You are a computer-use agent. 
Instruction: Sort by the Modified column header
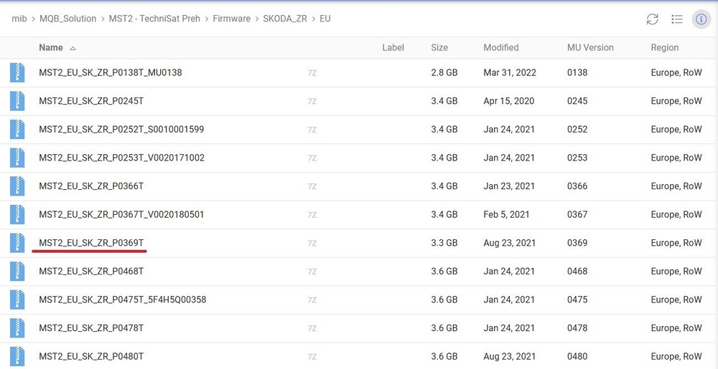pyautogui.click(x=500, y=48)
